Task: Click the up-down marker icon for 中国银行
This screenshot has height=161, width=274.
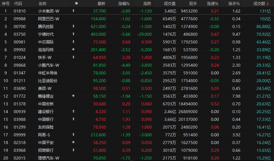Action: [73, 119]
